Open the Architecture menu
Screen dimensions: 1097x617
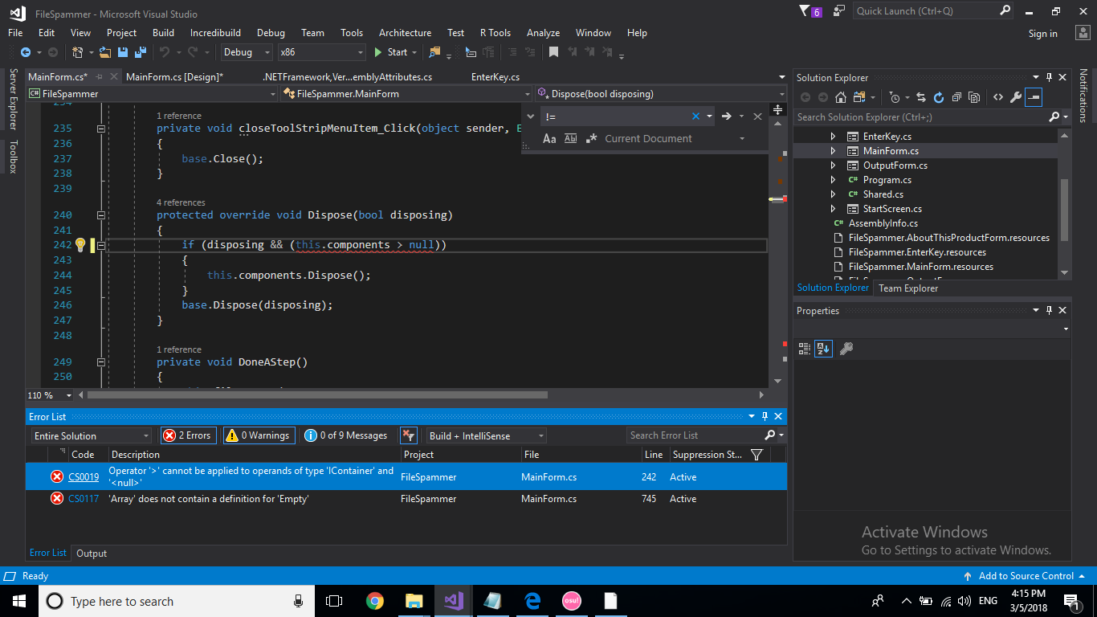coord(405,33)
